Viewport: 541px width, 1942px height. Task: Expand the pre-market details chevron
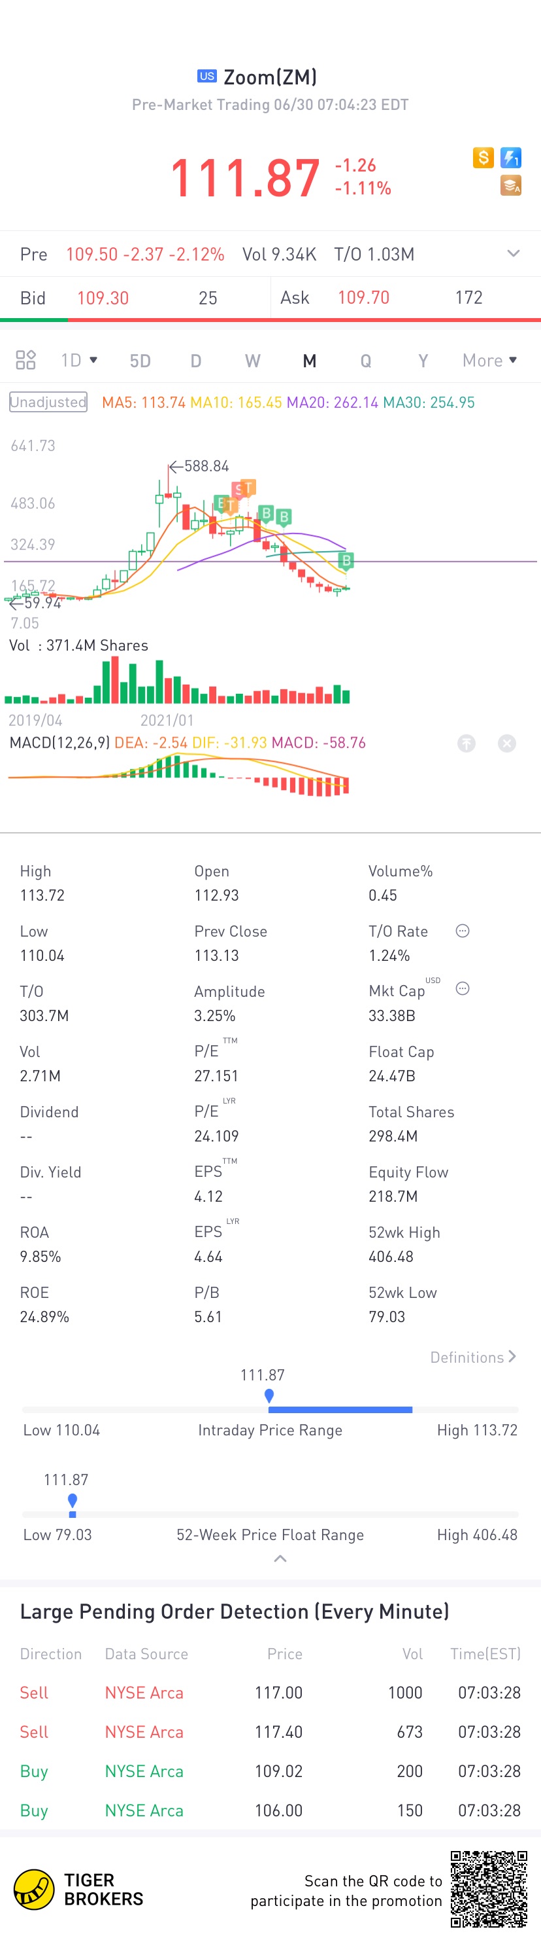coord(513,254)
